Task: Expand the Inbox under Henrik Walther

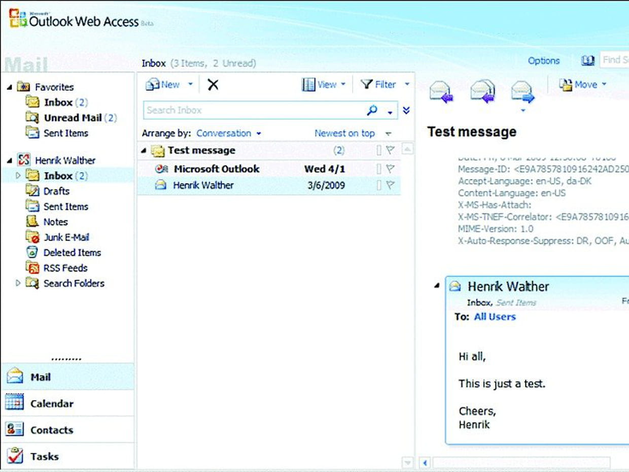Action: [18, 176]
